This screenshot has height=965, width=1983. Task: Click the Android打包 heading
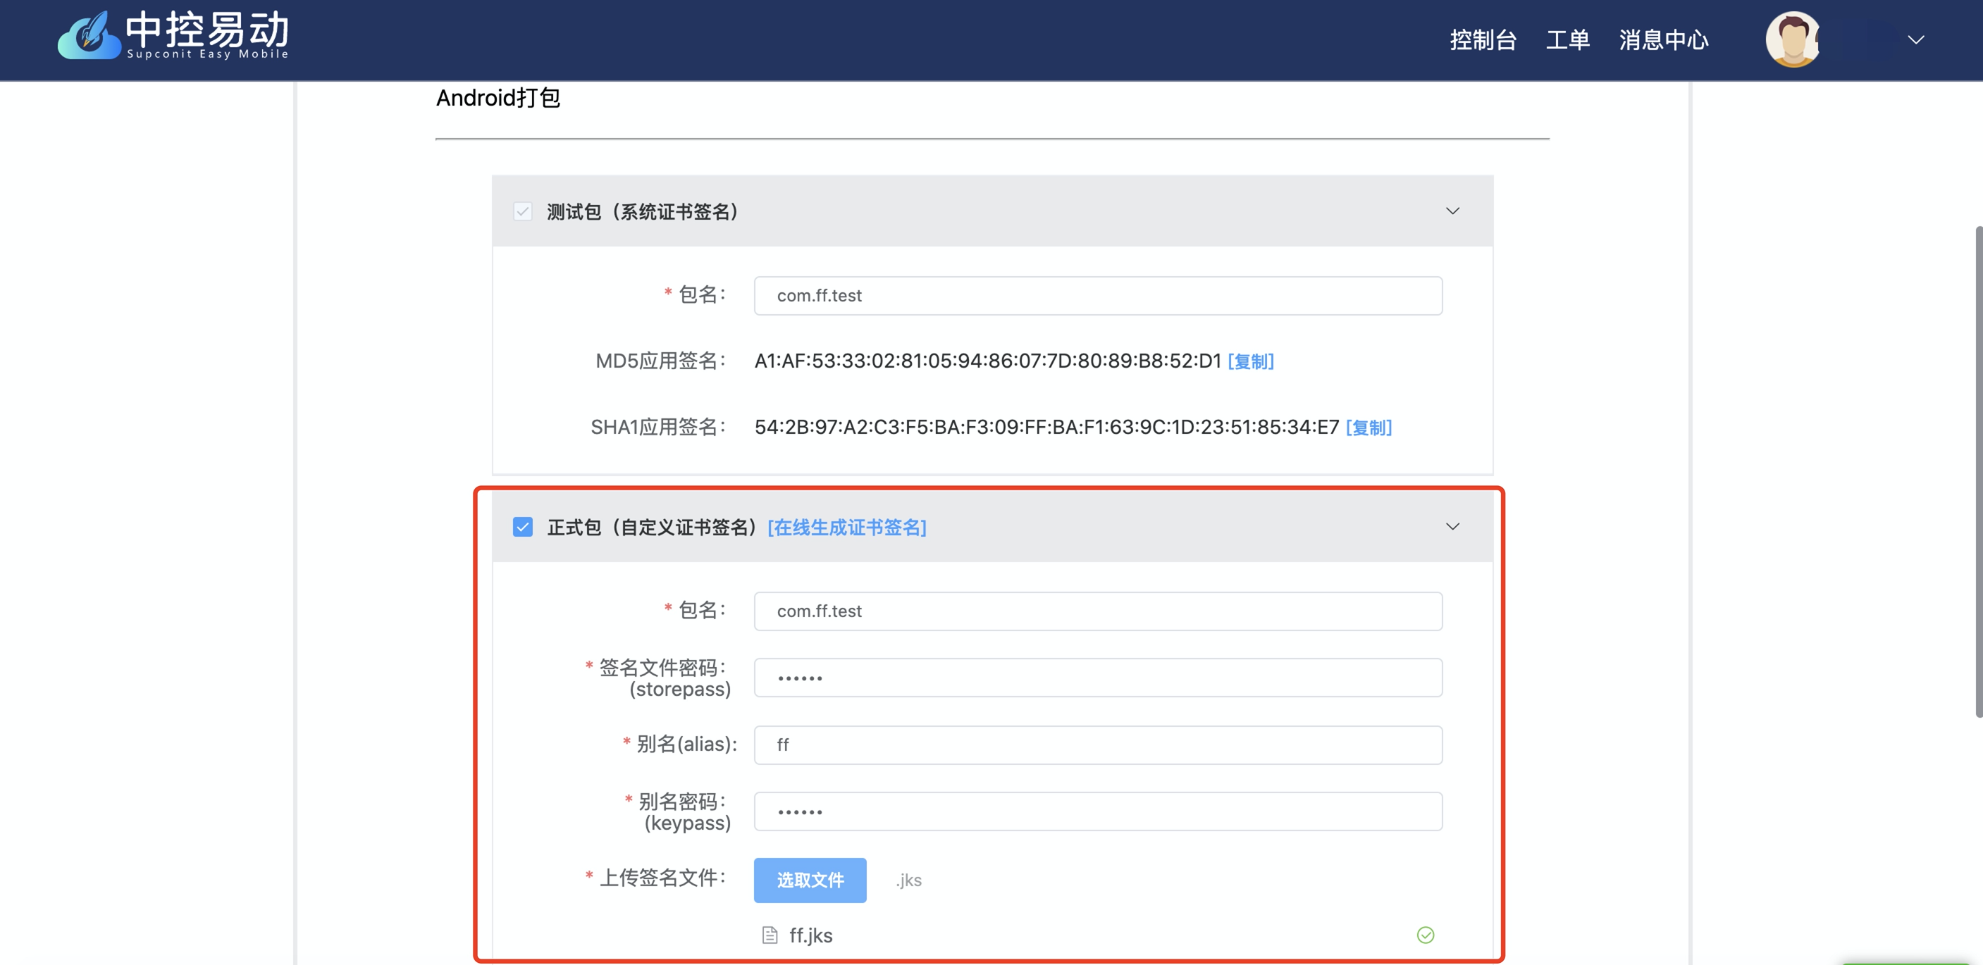(498, 99)
